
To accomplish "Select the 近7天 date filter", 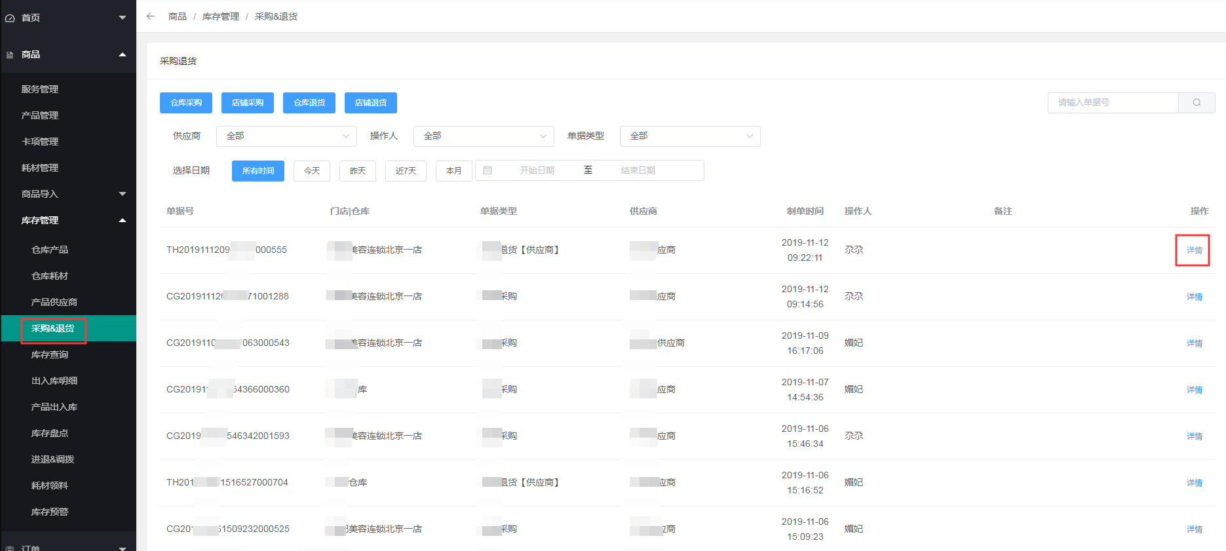I will pyautogui.click(x=406, y=171).
